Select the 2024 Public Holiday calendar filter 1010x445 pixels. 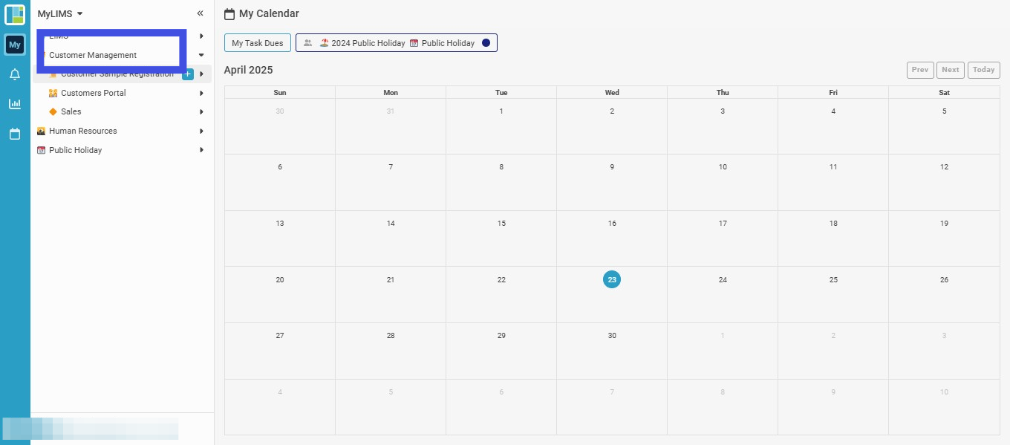tap(362, 43)
